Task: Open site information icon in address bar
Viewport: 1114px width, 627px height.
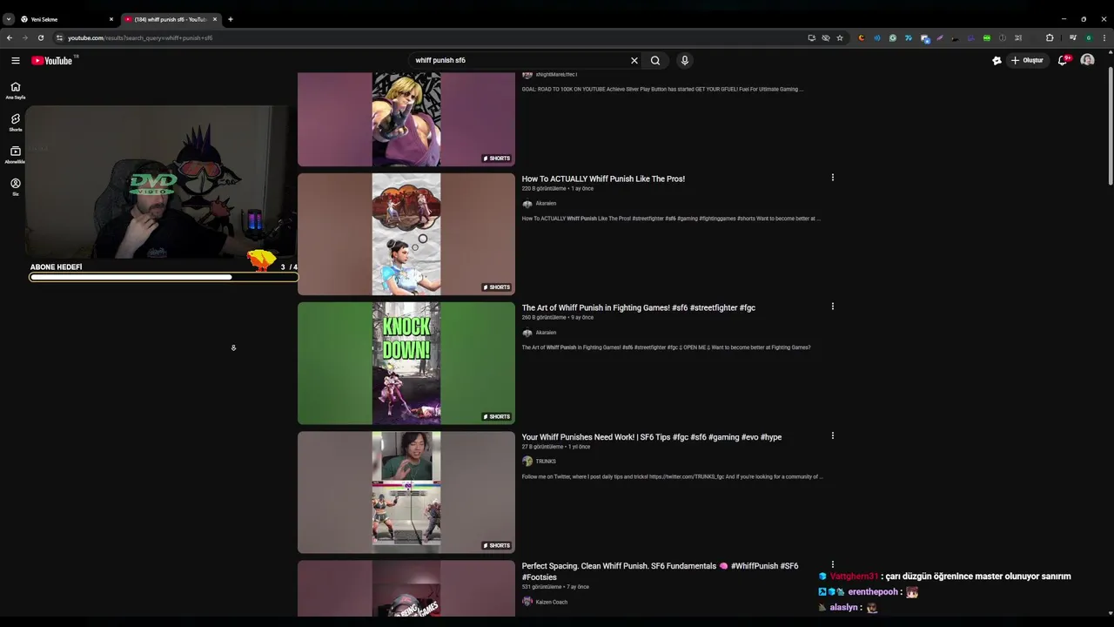Action: tap(59, 37)
